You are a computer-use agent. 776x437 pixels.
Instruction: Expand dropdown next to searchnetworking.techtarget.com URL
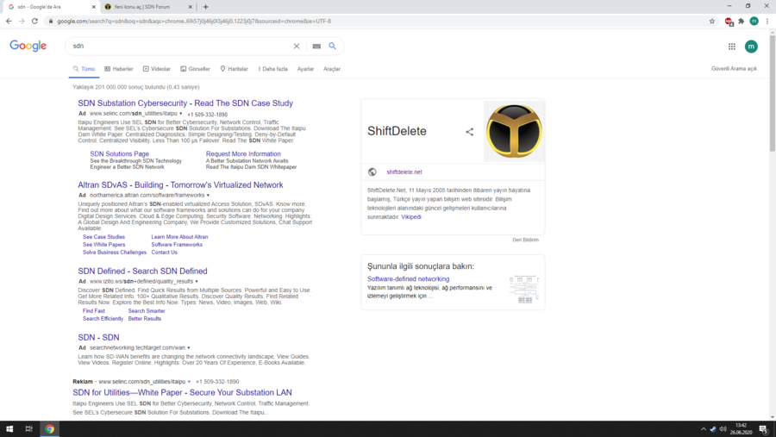[189, 348]
